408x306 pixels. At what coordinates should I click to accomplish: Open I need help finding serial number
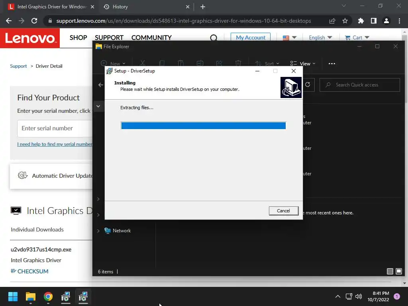point(55,144)
